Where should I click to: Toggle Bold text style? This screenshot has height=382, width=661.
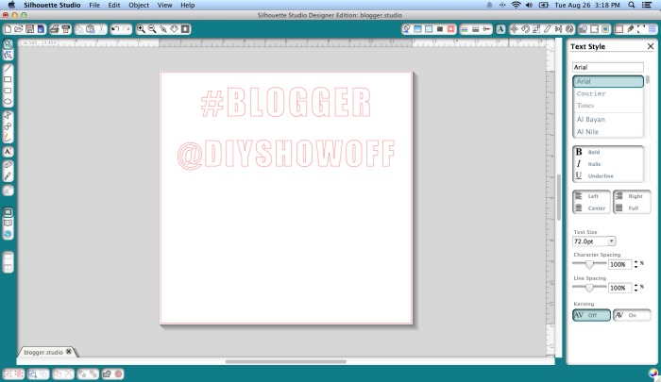click(597, 152)
